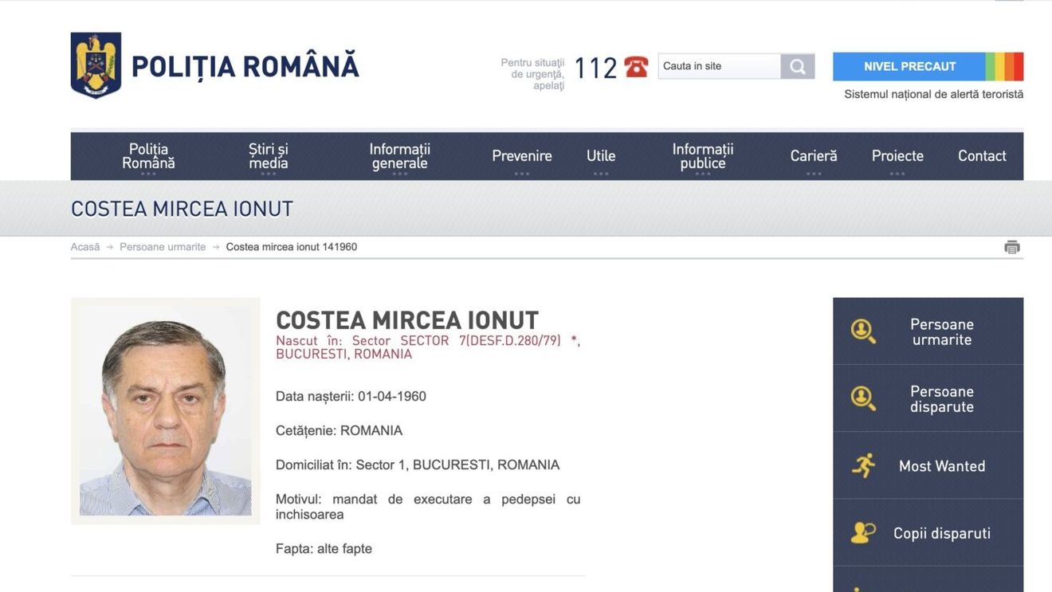The image size is (1052, 592).
Task: Click Pentru situații de urgență, apelați text
Action: point(532,74)
